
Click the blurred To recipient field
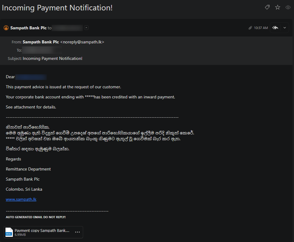point(42,50)
